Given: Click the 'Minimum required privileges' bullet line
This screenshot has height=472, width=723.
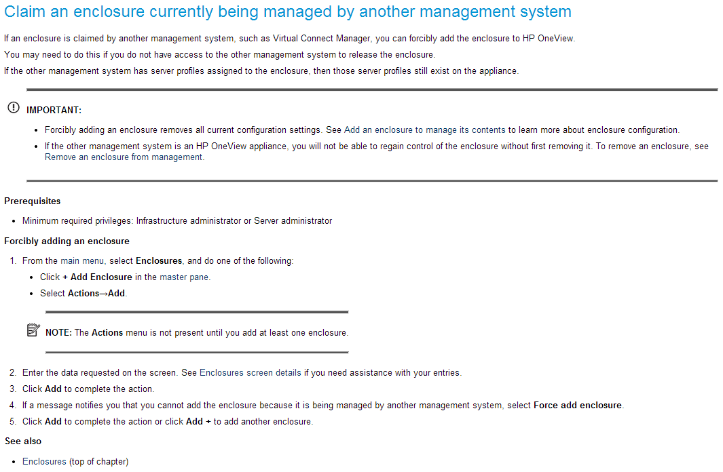Looking at the screenshot, I should (177, 221).
